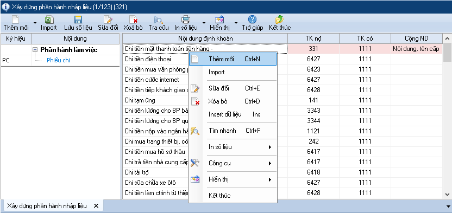Click the Tra cứu search icon

[x=159, y=20]
